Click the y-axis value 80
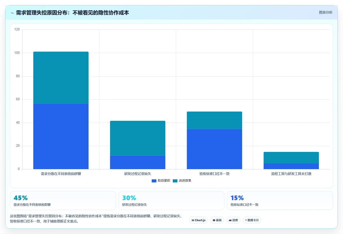This screenshot has width=343, height=234. 18,76
